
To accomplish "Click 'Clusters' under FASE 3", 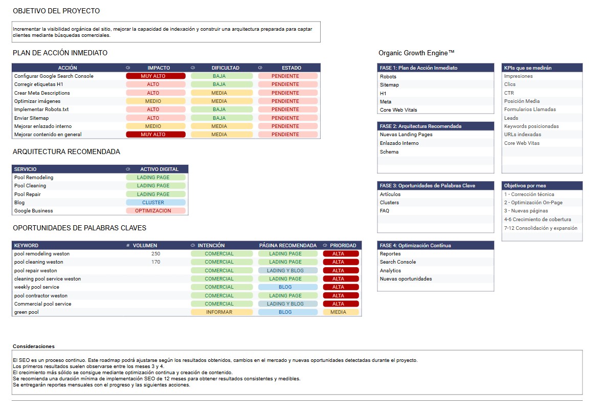I will click(x=389, y=203).
